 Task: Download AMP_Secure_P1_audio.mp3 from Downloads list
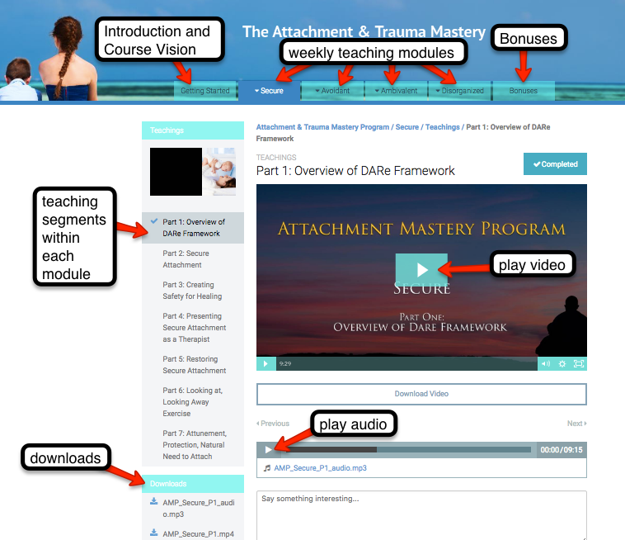(x=198, y=508)
